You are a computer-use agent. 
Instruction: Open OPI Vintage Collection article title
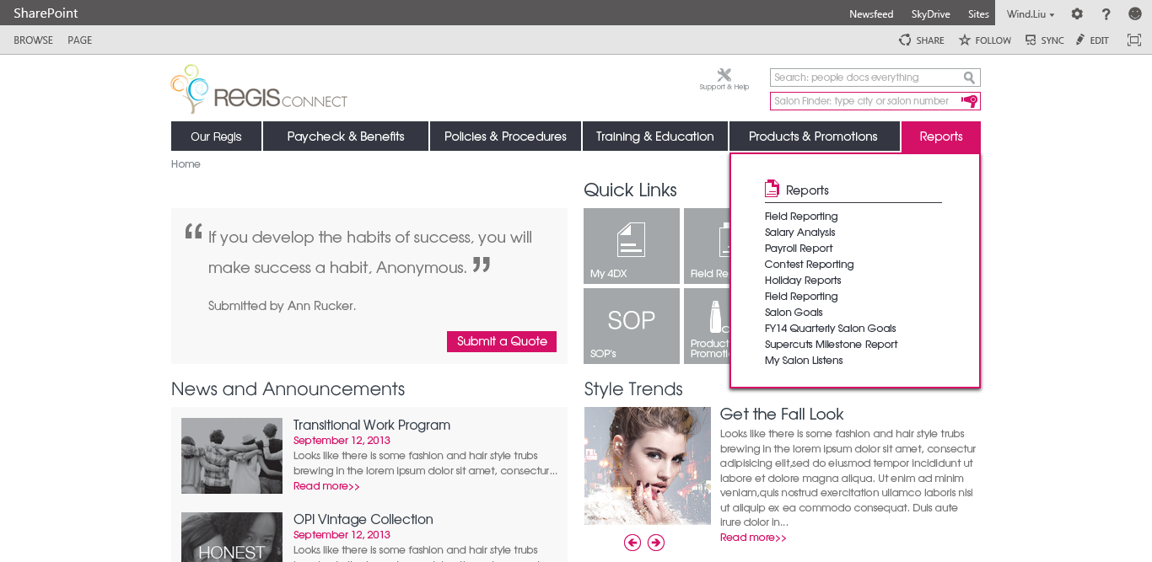(x=363, y=519)
